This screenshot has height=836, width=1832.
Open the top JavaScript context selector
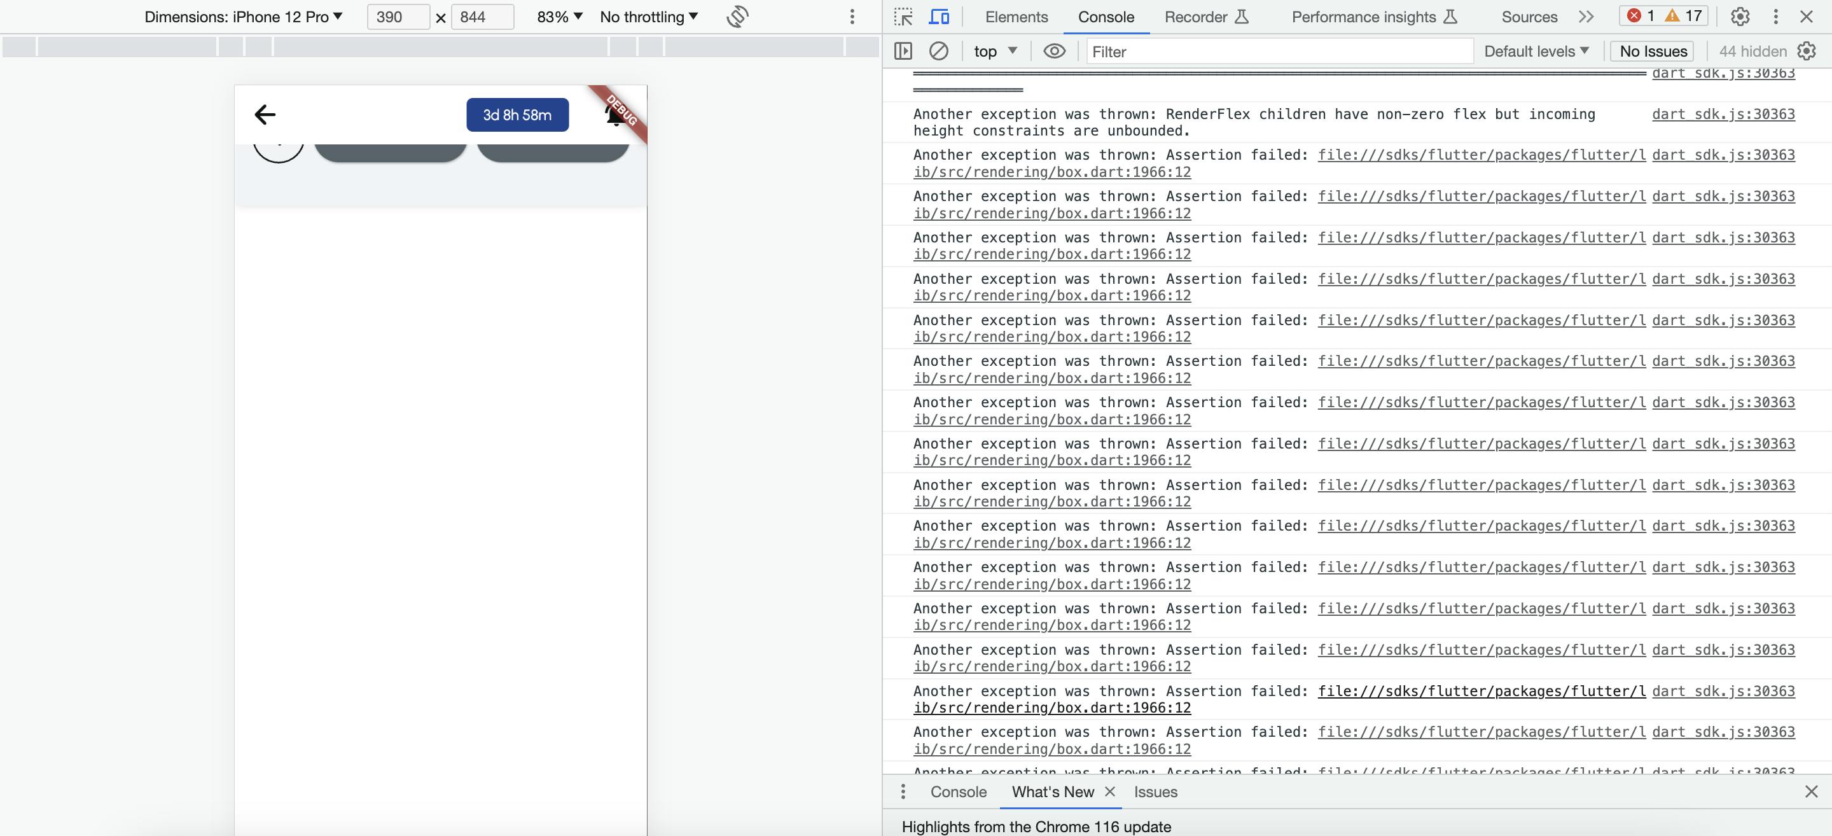(x=995, y=52)
